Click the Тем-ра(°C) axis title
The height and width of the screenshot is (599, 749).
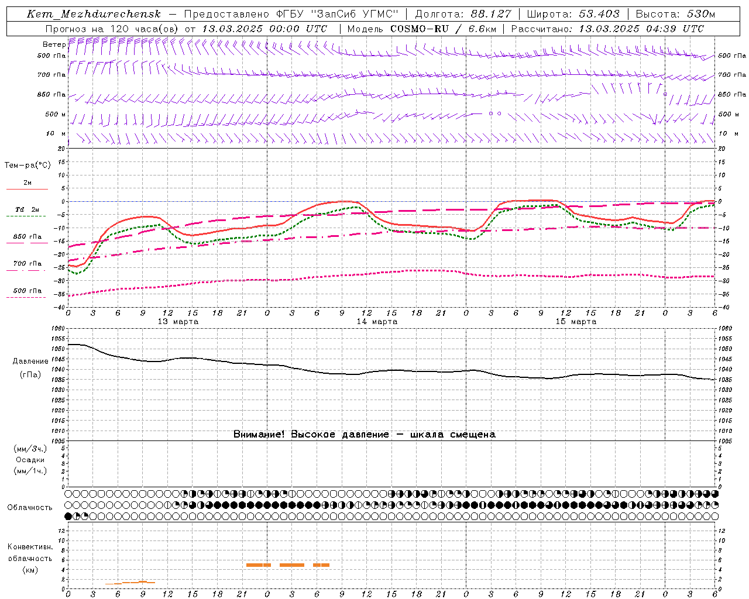(x=28, y=165)
